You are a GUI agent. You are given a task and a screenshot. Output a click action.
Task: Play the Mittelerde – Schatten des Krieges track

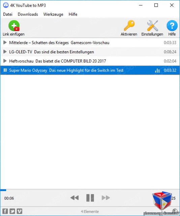point(5,43)
